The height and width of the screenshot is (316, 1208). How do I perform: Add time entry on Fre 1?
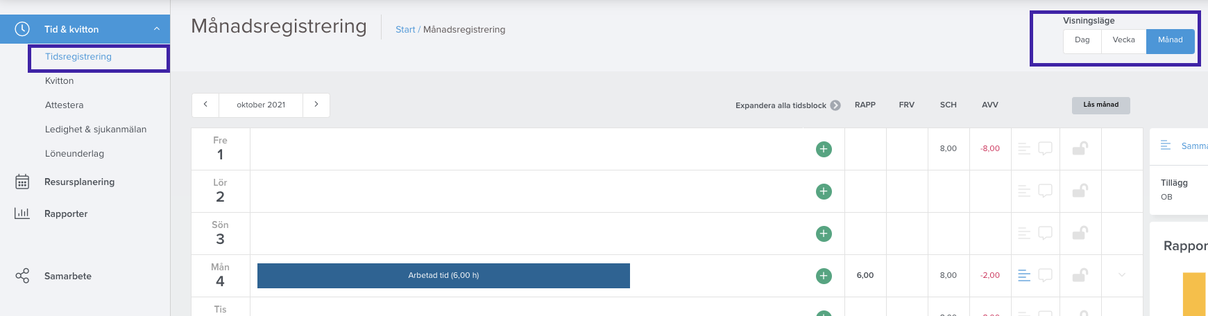coord(824,149)
